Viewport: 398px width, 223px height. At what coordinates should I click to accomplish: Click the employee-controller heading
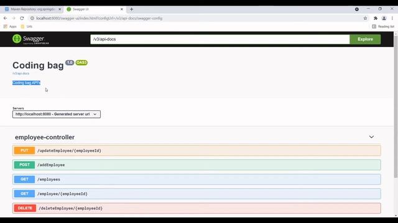[x=45, y=137]
